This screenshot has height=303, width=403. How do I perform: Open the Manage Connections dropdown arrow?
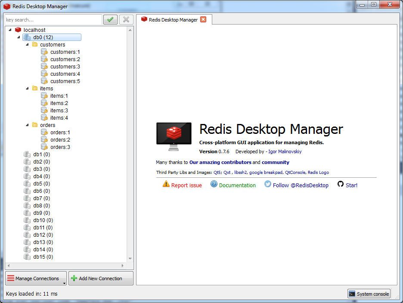[64, 283]
